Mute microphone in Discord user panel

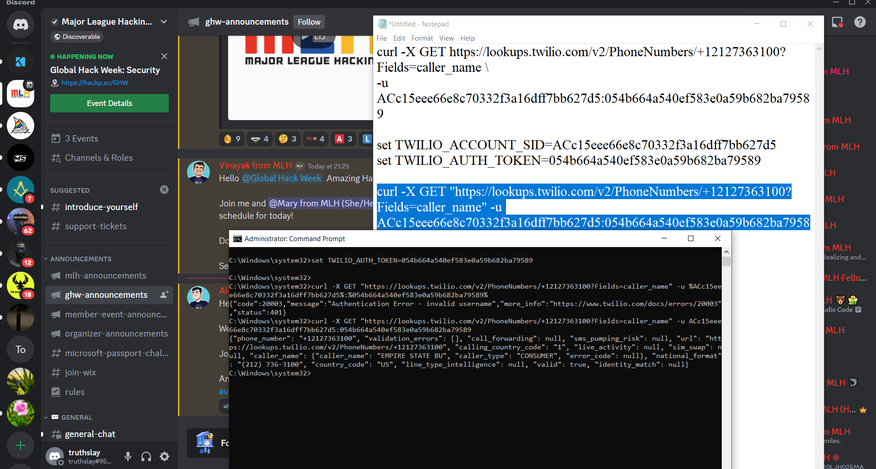[x=128, y=456]
